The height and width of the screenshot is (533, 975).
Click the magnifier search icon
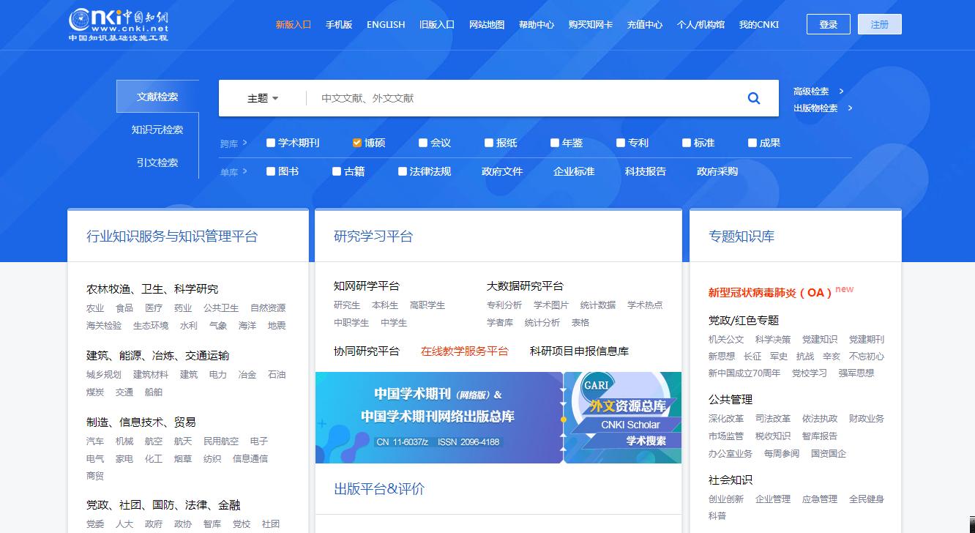click(x=754, y=98)
